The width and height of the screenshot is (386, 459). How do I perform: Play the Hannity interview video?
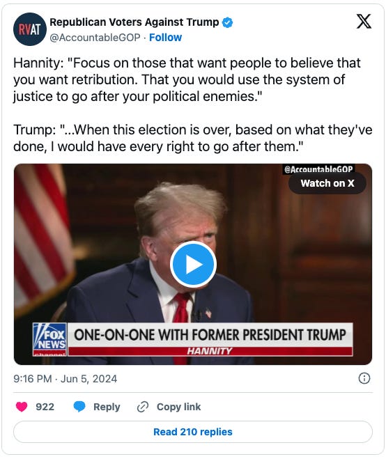pos(193,264)
